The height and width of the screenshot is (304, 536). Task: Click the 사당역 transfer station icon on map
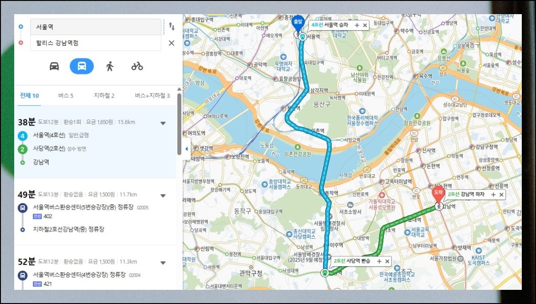[x=325, y=273]
